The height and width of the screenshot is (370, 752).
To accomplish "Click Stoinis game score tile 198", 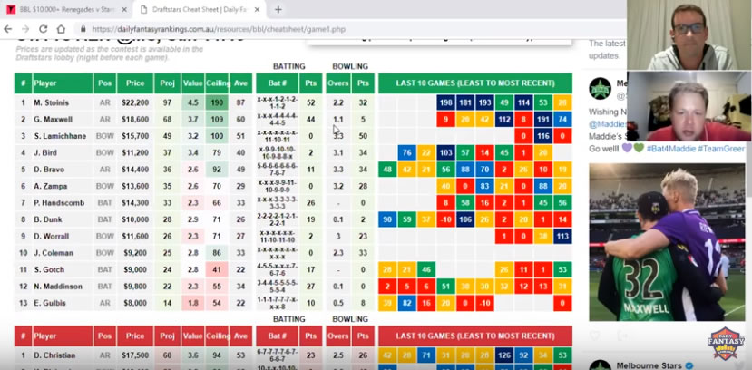I will [445, 102].
